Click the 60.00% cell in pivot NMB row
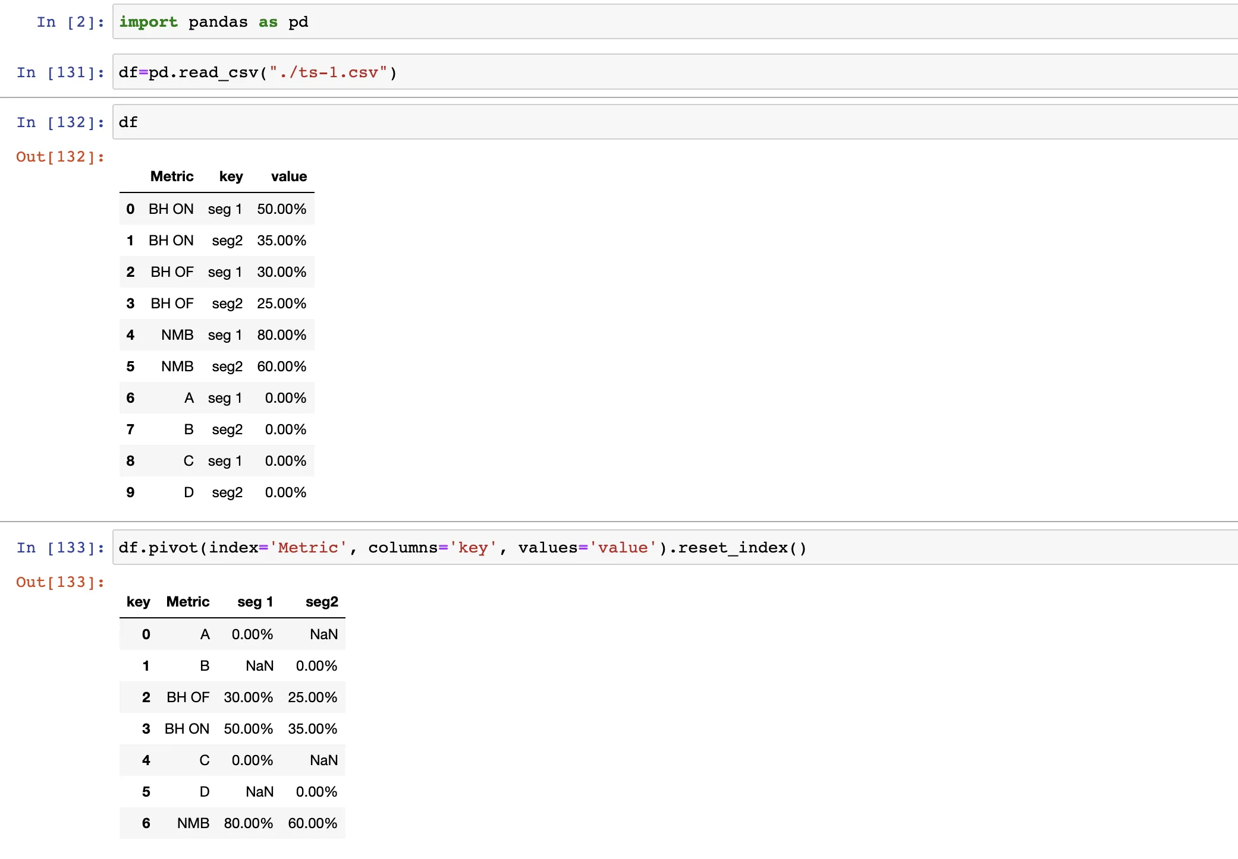1238x859 pixels. pos(312,823)
